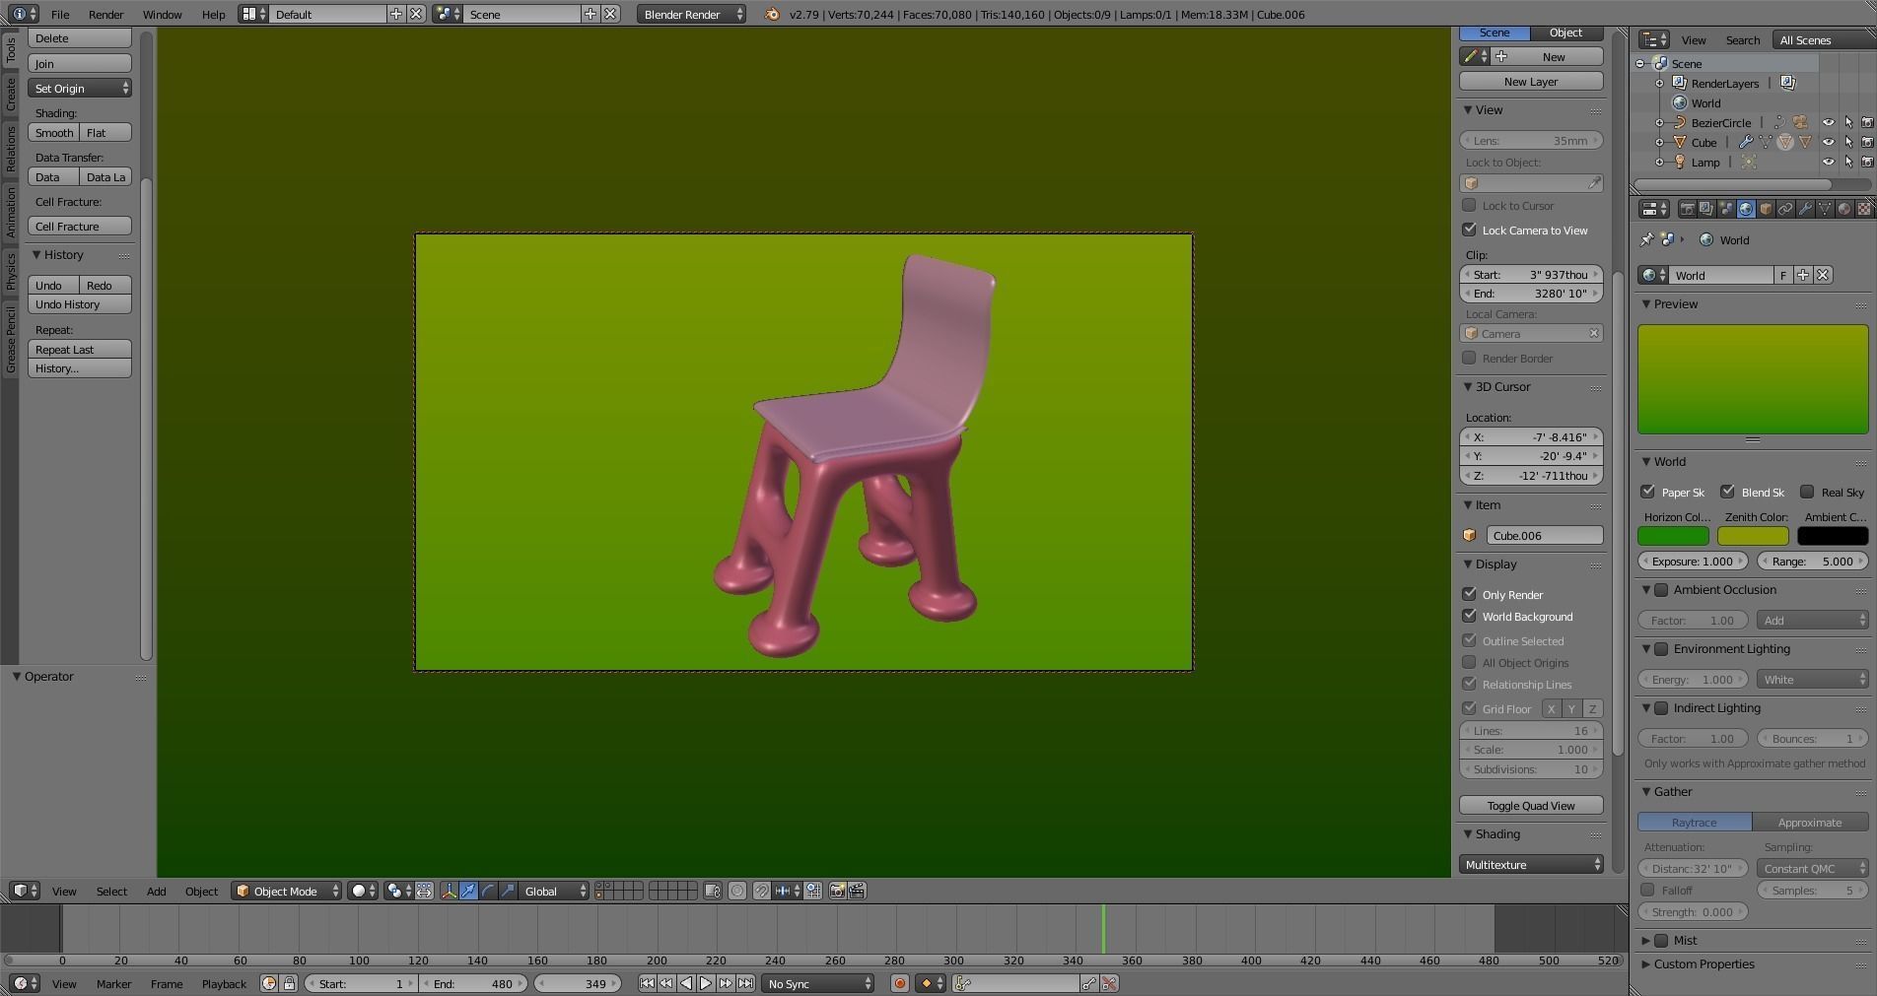Click the pin icon in properties breadcrumb
1877x996 pixels.
point(1646,239)
